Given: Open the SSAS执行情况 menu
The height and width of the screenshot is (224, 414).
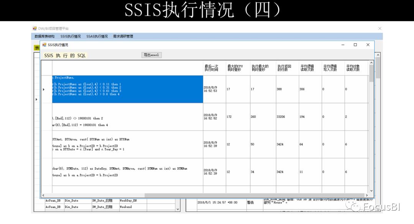Looking at the screenshot, I should [97, 36].
